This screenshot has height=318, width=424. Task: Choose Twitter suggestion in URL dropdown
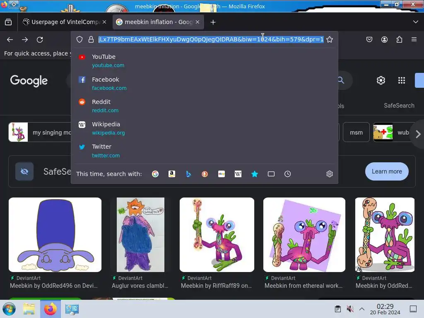tap(205, 151)
